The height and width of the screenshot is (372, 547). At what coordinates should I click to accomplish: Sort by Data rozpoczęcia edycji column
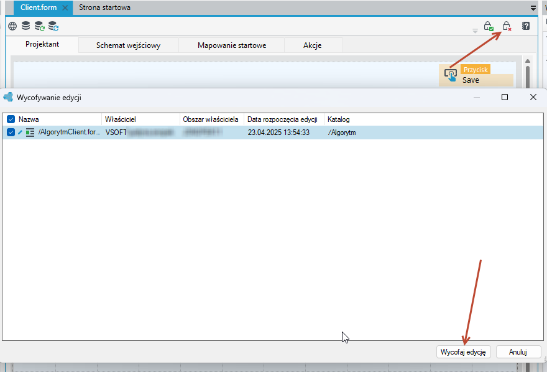[282, 119]
